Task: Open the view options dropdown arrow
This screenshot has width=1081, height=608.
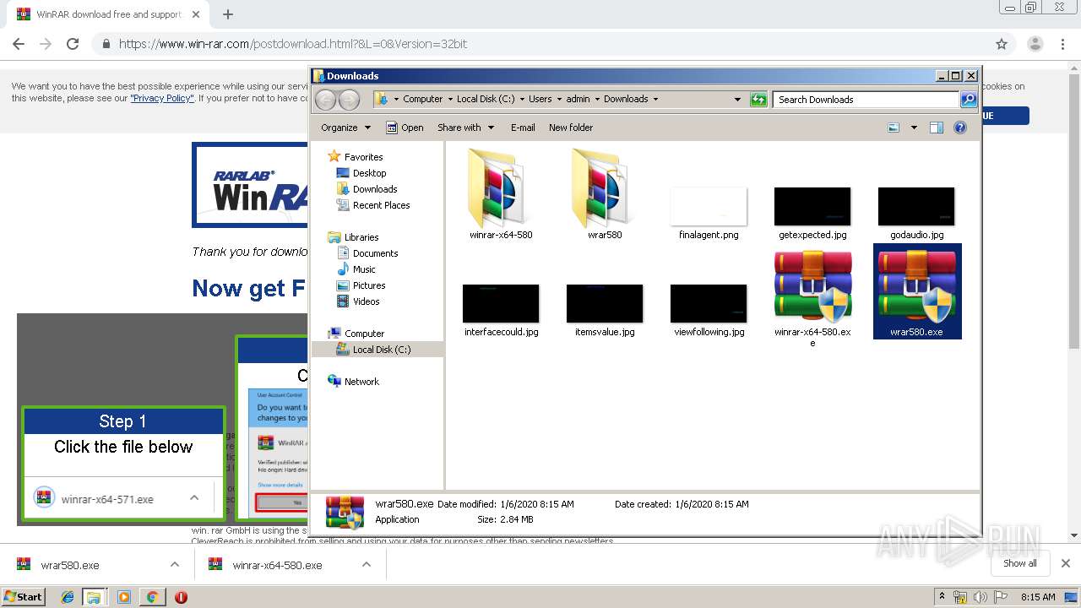Action: point(914,128)
